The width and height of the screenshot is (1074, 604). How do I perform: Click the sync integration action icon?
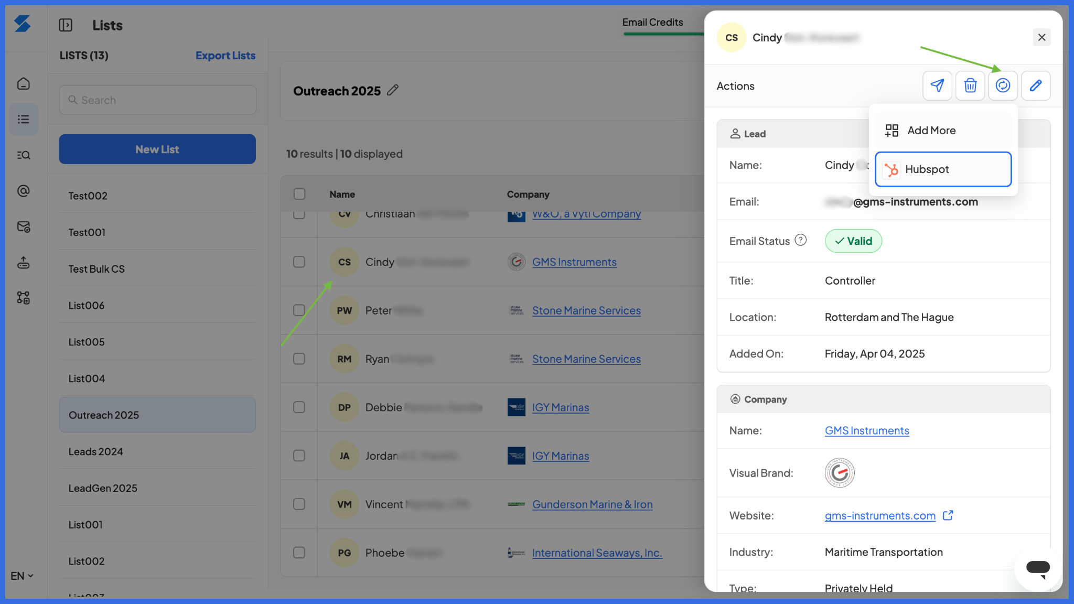[x=1003, y=85]
